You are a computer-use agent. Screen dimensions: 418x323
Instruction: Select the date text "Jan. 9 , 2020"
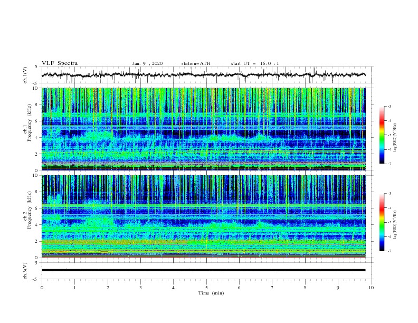coord(147,63)
